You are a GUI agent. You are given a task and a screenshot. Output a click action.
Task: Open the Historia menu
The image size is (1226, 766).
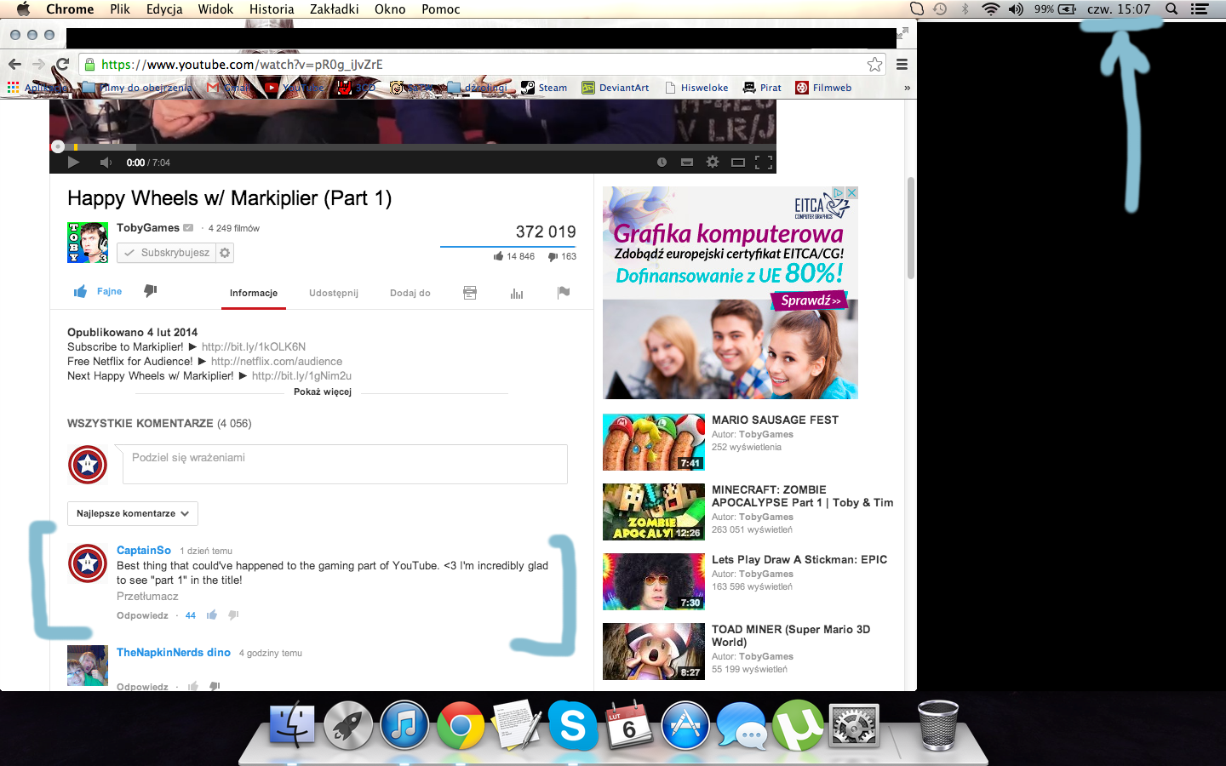(272, 9)
